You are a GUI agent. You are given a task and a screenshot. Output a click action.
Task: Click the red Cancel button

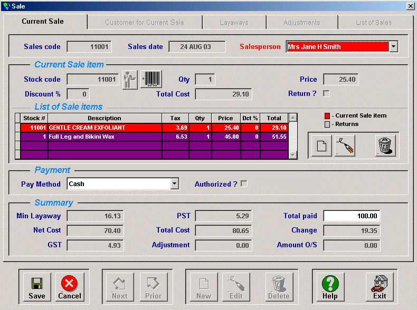coord(69,287)
